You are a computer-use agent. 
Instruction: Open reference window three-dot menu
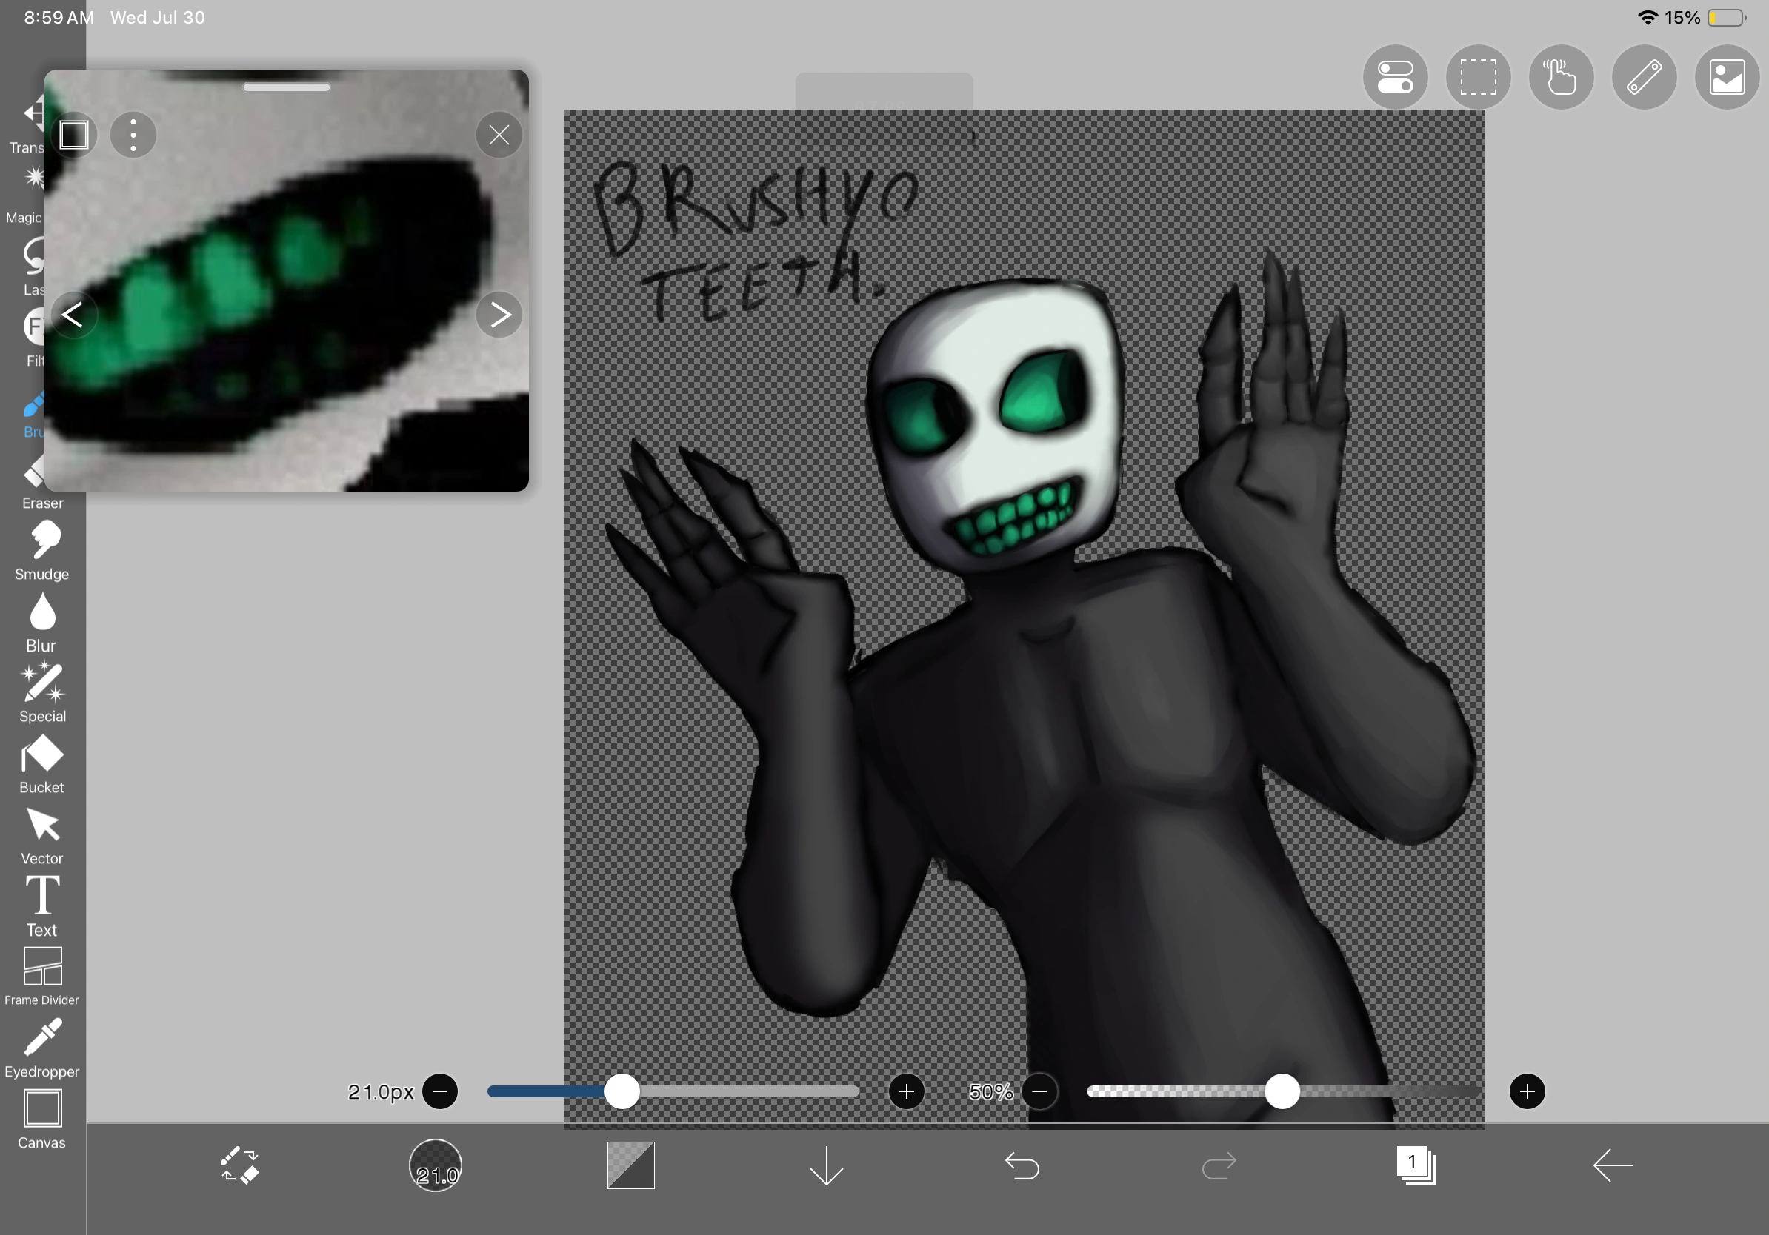pos(133,135)
